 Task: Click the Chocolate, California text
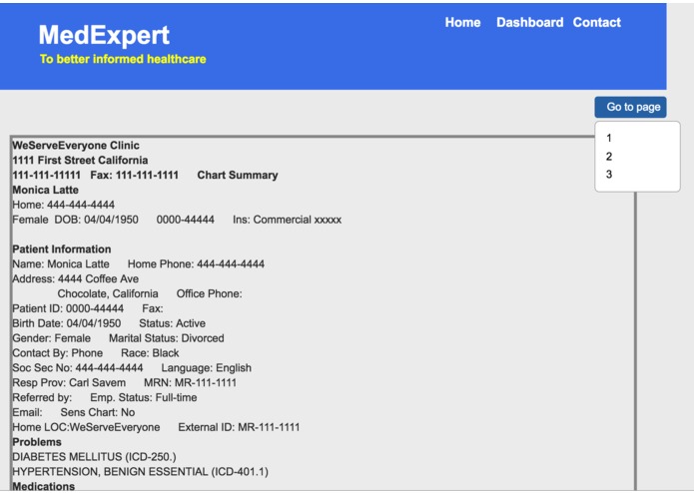(x=108, y=293)
